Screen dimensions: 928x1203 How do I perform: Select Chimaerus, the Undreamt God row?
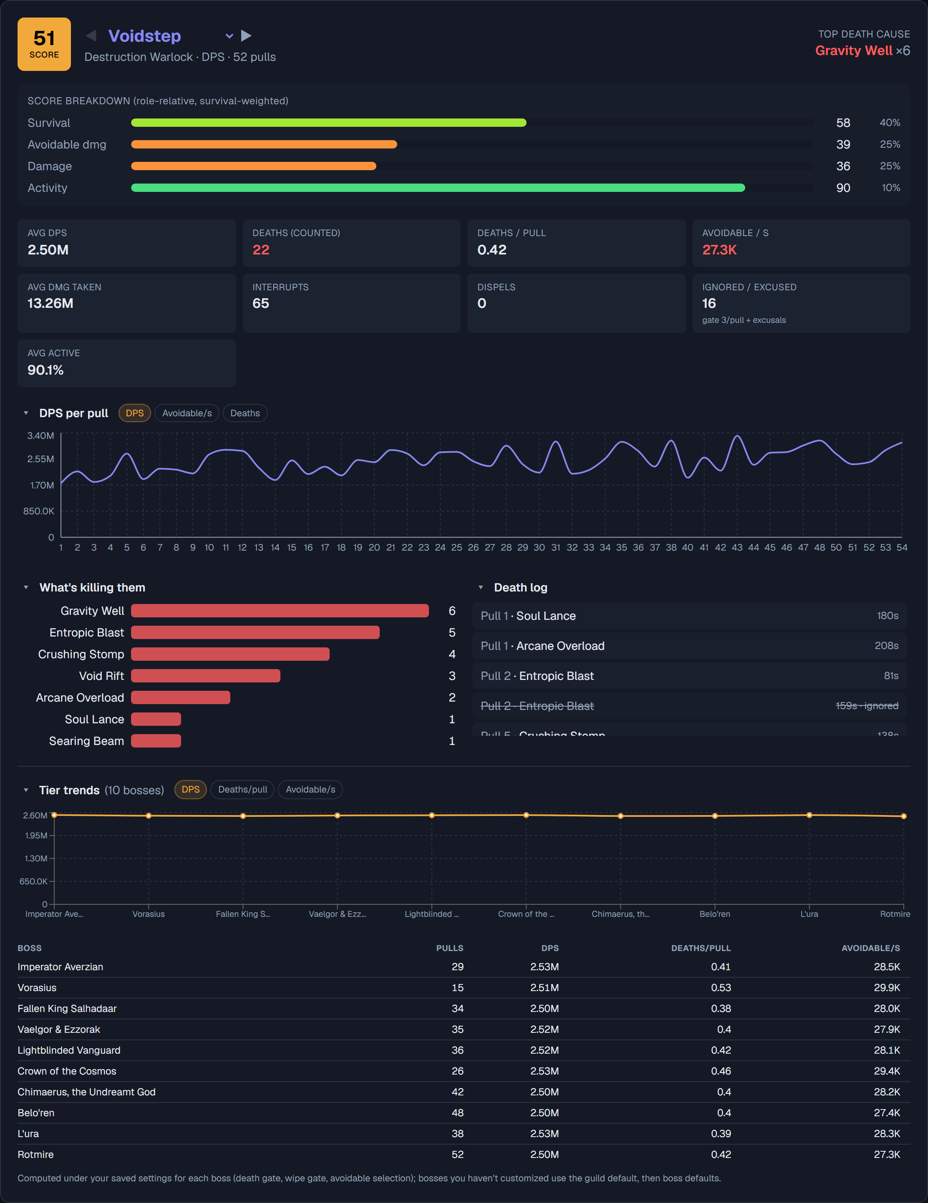464,1092
